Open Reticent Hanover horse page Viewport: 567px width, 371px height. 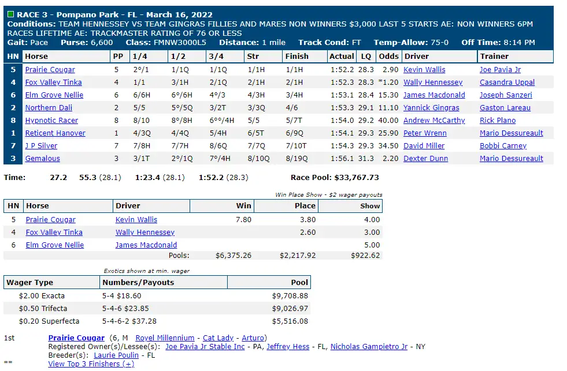click(x=55, y=133)
